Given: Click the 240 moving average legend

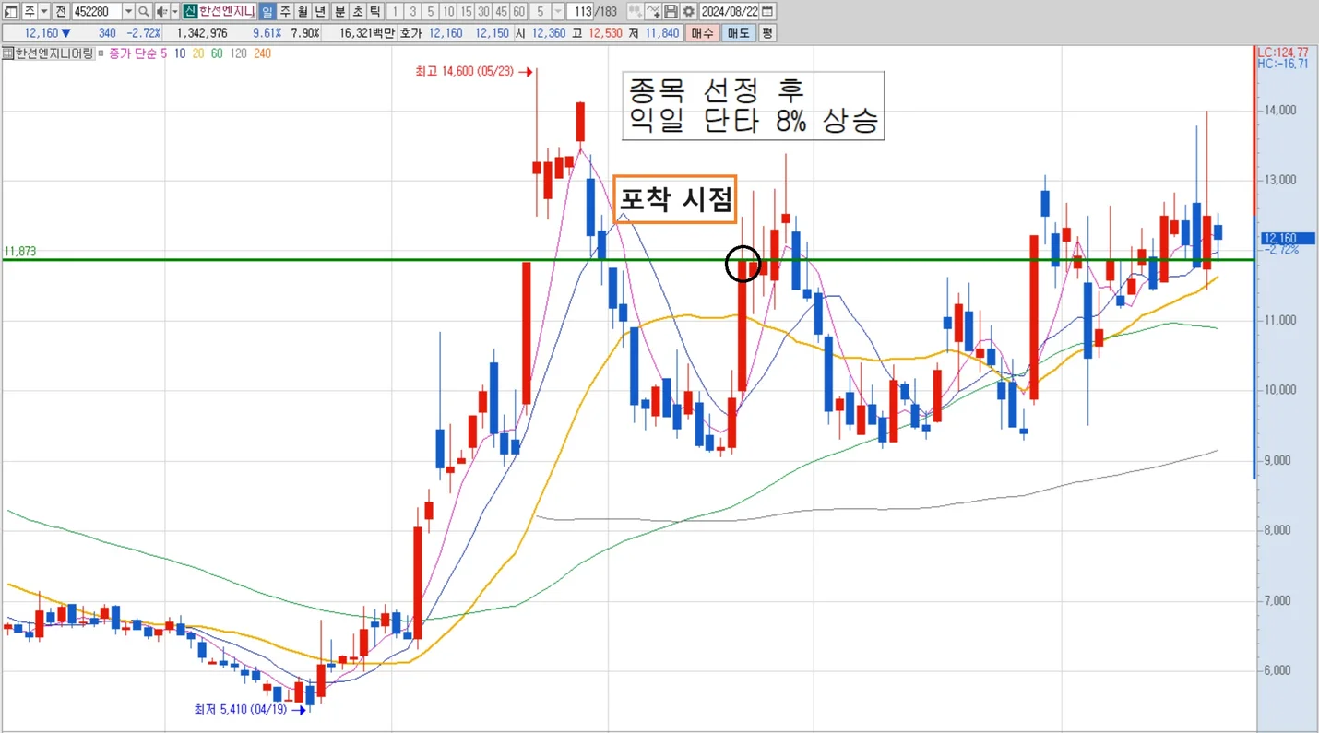Looking at the screenshot, I should point(262,53).
